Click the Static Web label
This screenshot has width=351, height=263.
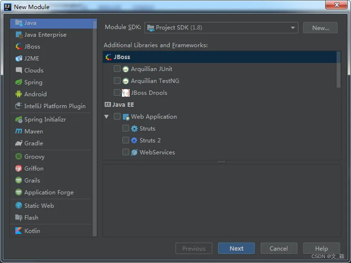[39, 206]
